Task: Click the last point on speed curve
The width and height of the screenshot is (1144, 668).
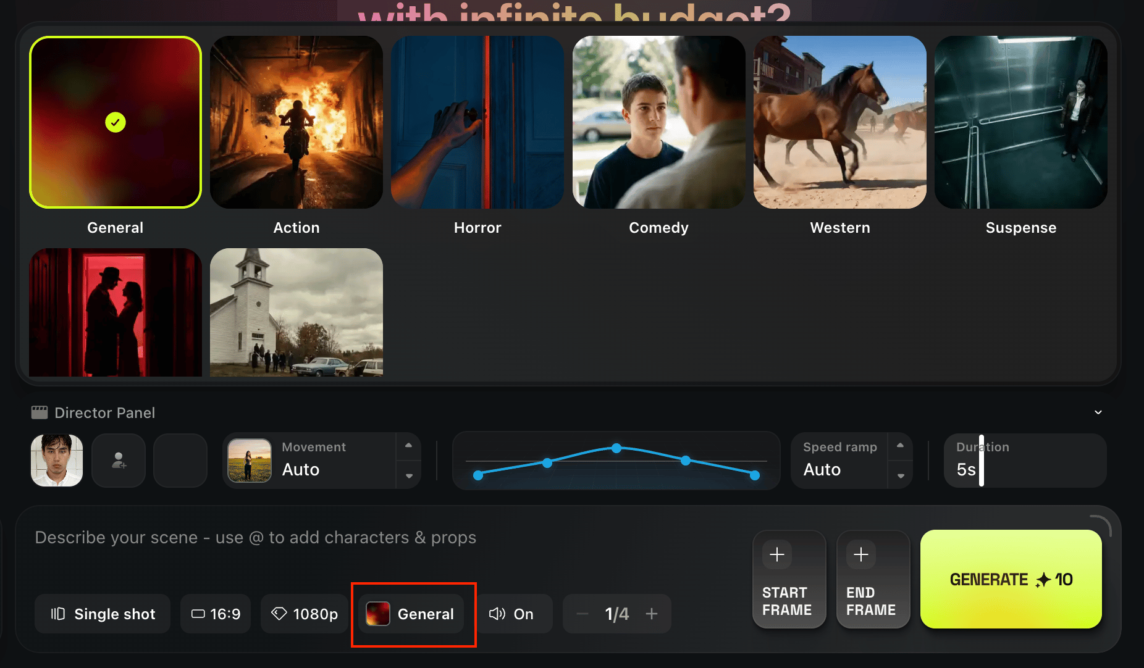Action: coord(755,475)
